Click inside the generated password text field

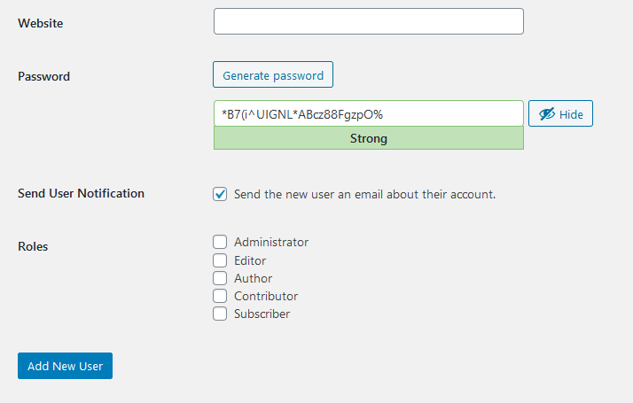pyautogui.click(x=368, y=113)
